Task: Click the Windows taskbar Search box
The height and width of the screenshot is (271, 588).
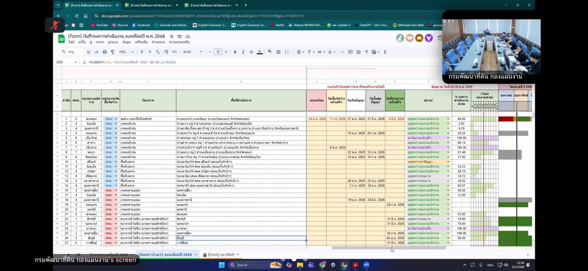Action: coord(248,265)
